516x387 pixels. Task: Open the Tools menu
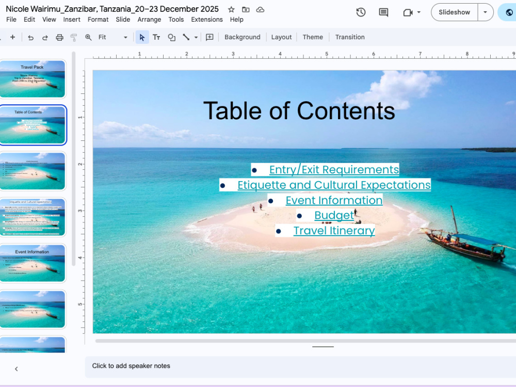click(176, 20)
